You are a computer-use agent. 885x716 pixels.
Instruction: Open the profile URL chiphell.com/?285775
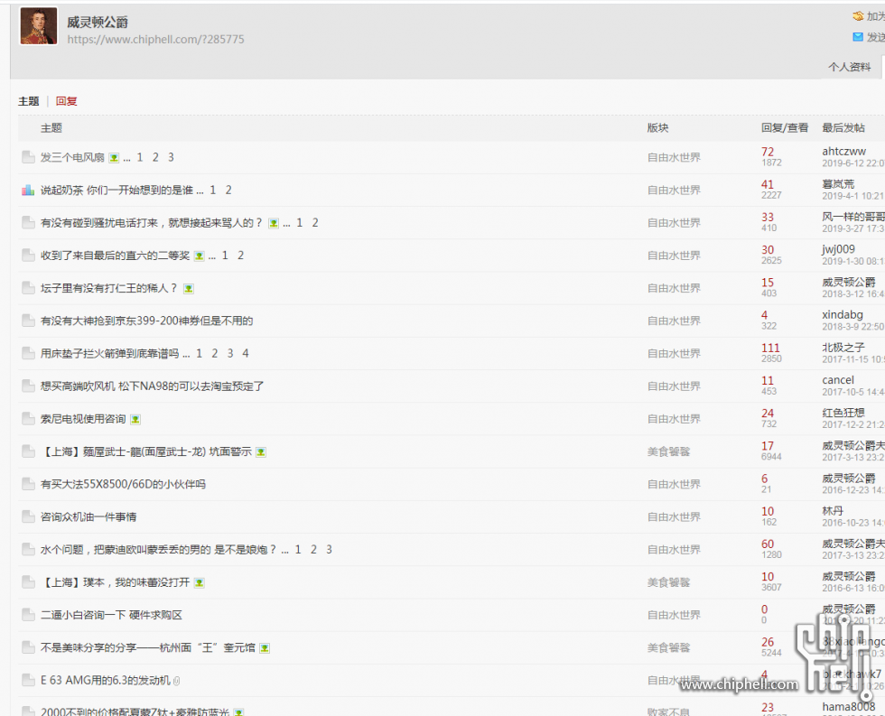(155, 40)
